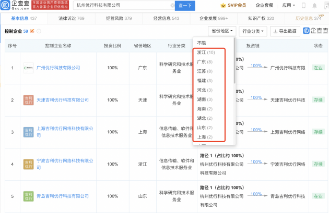The height and width of the screenshot is (213, 329).
Task: Open 青岛吉利优行科技有限公司 company link
Action: point(63,196)
